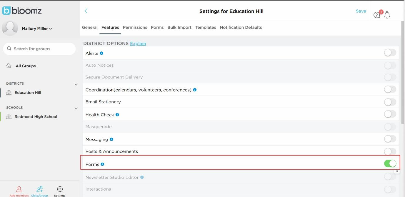Toggle the Masquerade switch
This screenshot has width=405, height=197.
point(390,127)
